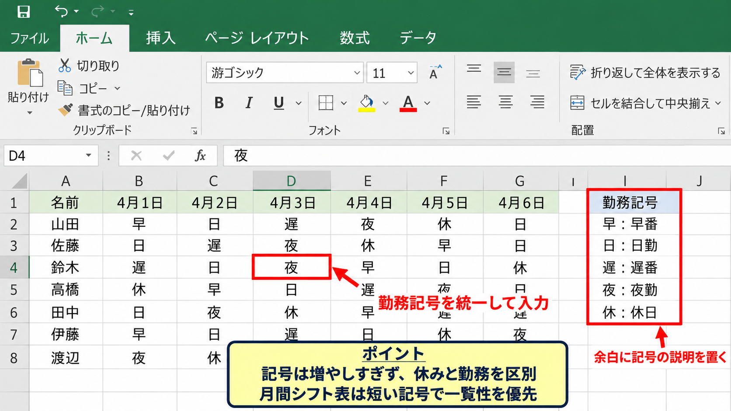The image size is (731, 411).
Task: Click the select all corner triangle
Action: (19, 180)
